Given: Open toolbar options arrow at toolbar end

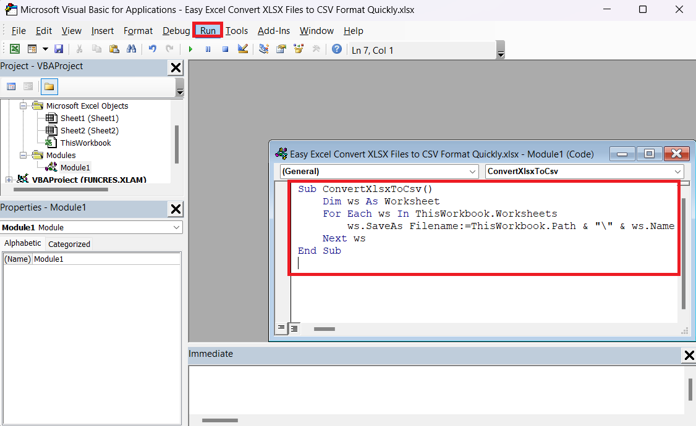Looking at the screenshot, I should (x=501, y=50).
